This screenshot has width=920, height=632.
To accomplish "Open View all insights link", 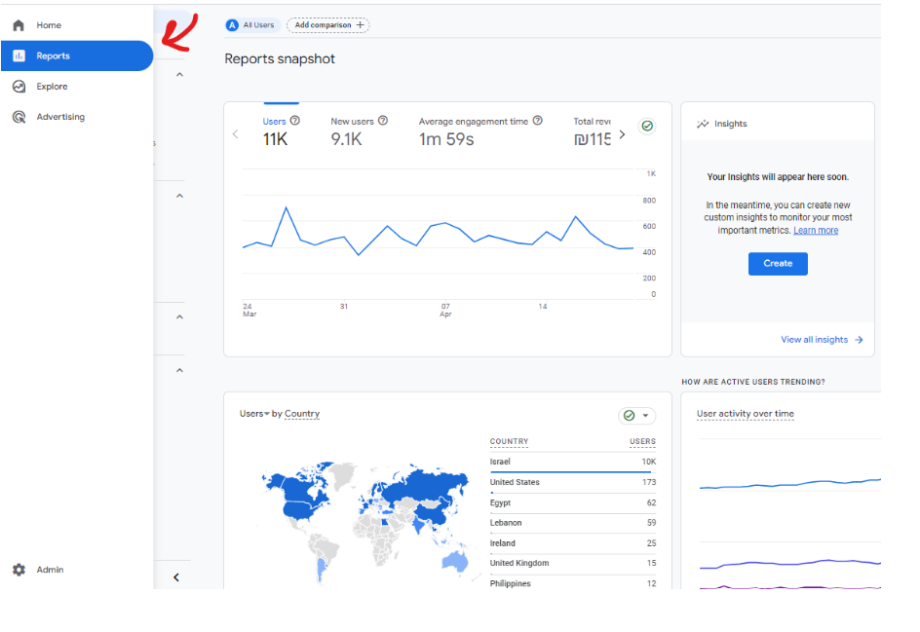I will [822, 340].
